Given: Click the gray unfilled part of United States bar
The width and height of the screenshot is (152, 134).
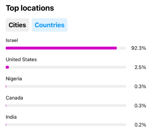Looking at the screenshot, I should (67, 67).
